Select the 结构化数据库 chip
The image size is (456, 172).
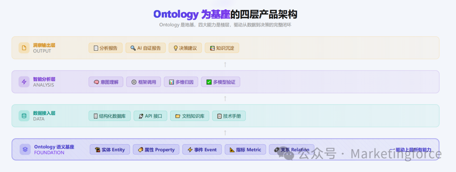point(109,116)
